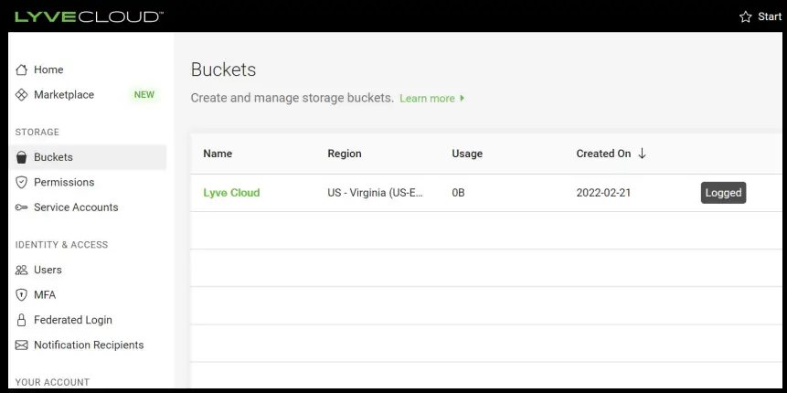
Task: Click the Learn more link
Action: (427, 98)
